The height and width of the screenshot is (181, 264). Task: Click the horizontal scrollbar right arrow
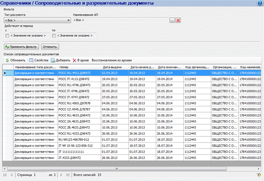click(x=258, y=168)
